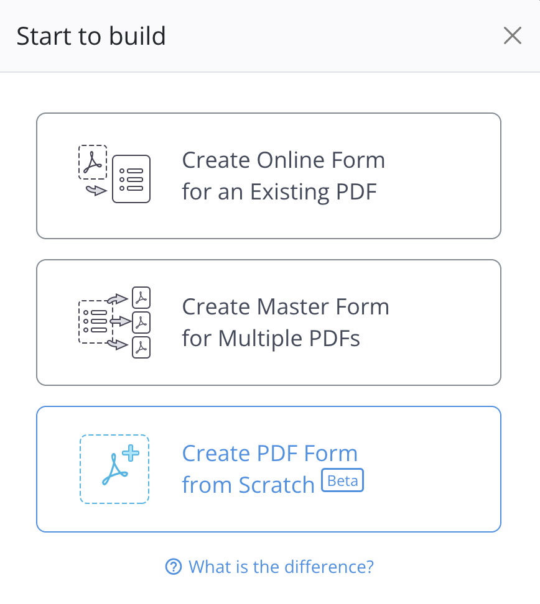Image resolution: width=540 pixels, height=604 pixels.
Task: Click the dashed form list icon in Master Form option
Action: (x=95, y=321)
